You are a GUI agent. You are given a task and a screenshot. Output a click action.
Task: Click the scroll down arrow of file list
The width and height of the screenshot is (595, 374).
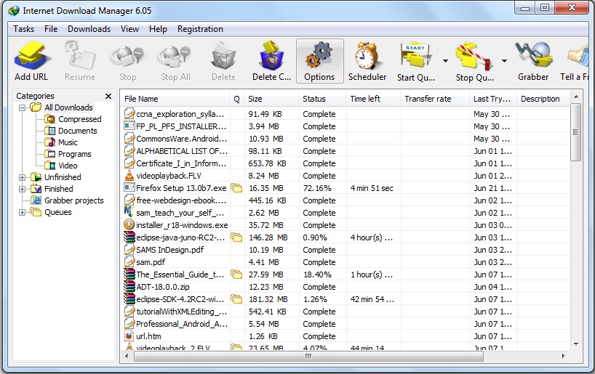(576, 344)
